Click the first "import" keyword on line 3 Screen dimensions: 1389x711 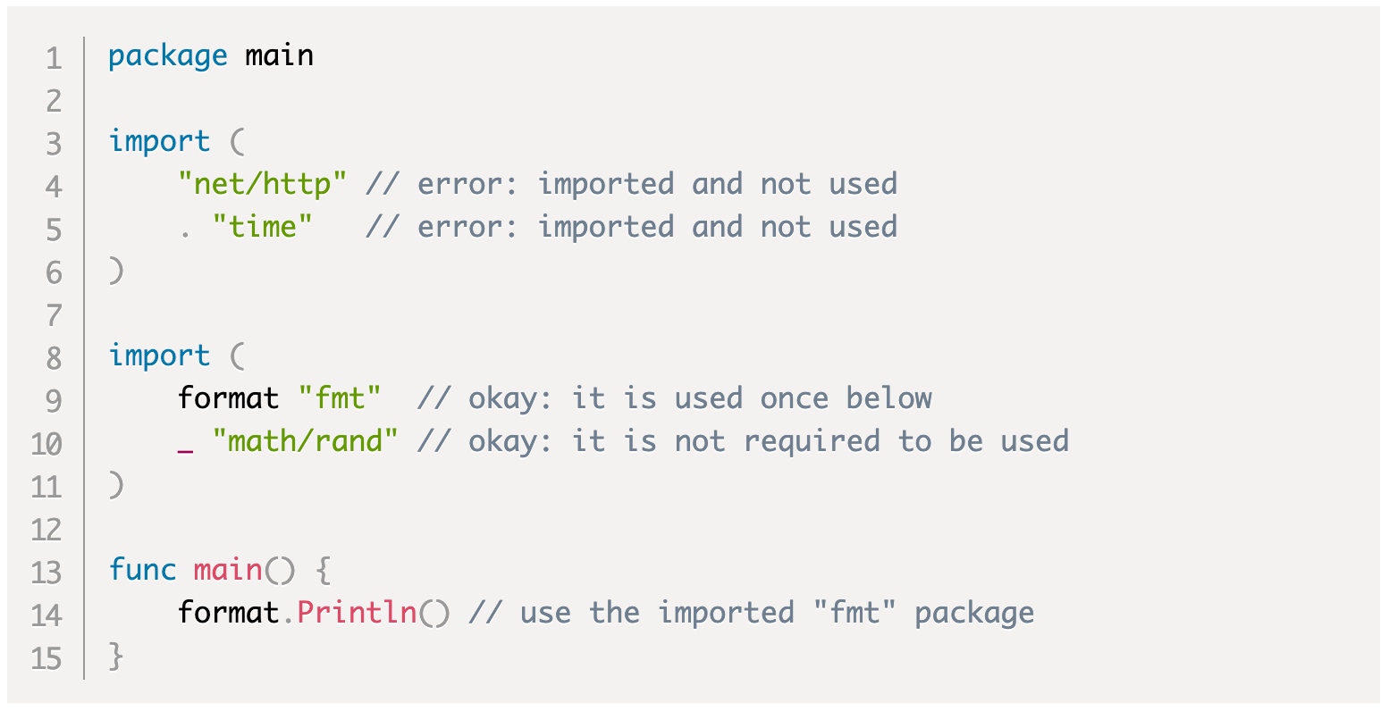[159, 142]
